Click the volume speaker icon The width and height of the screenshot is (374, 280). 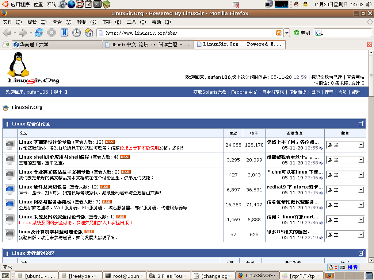[x=369, y=4]
